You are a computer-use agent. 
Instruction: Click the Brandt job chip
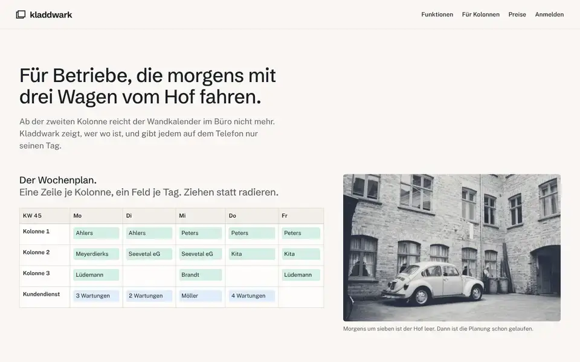click(x=201, y=275)
